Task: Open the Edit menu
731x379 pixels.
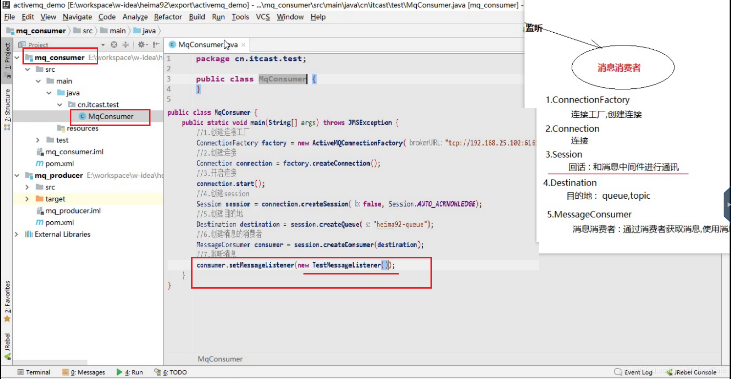Action: tap(28, 17)
